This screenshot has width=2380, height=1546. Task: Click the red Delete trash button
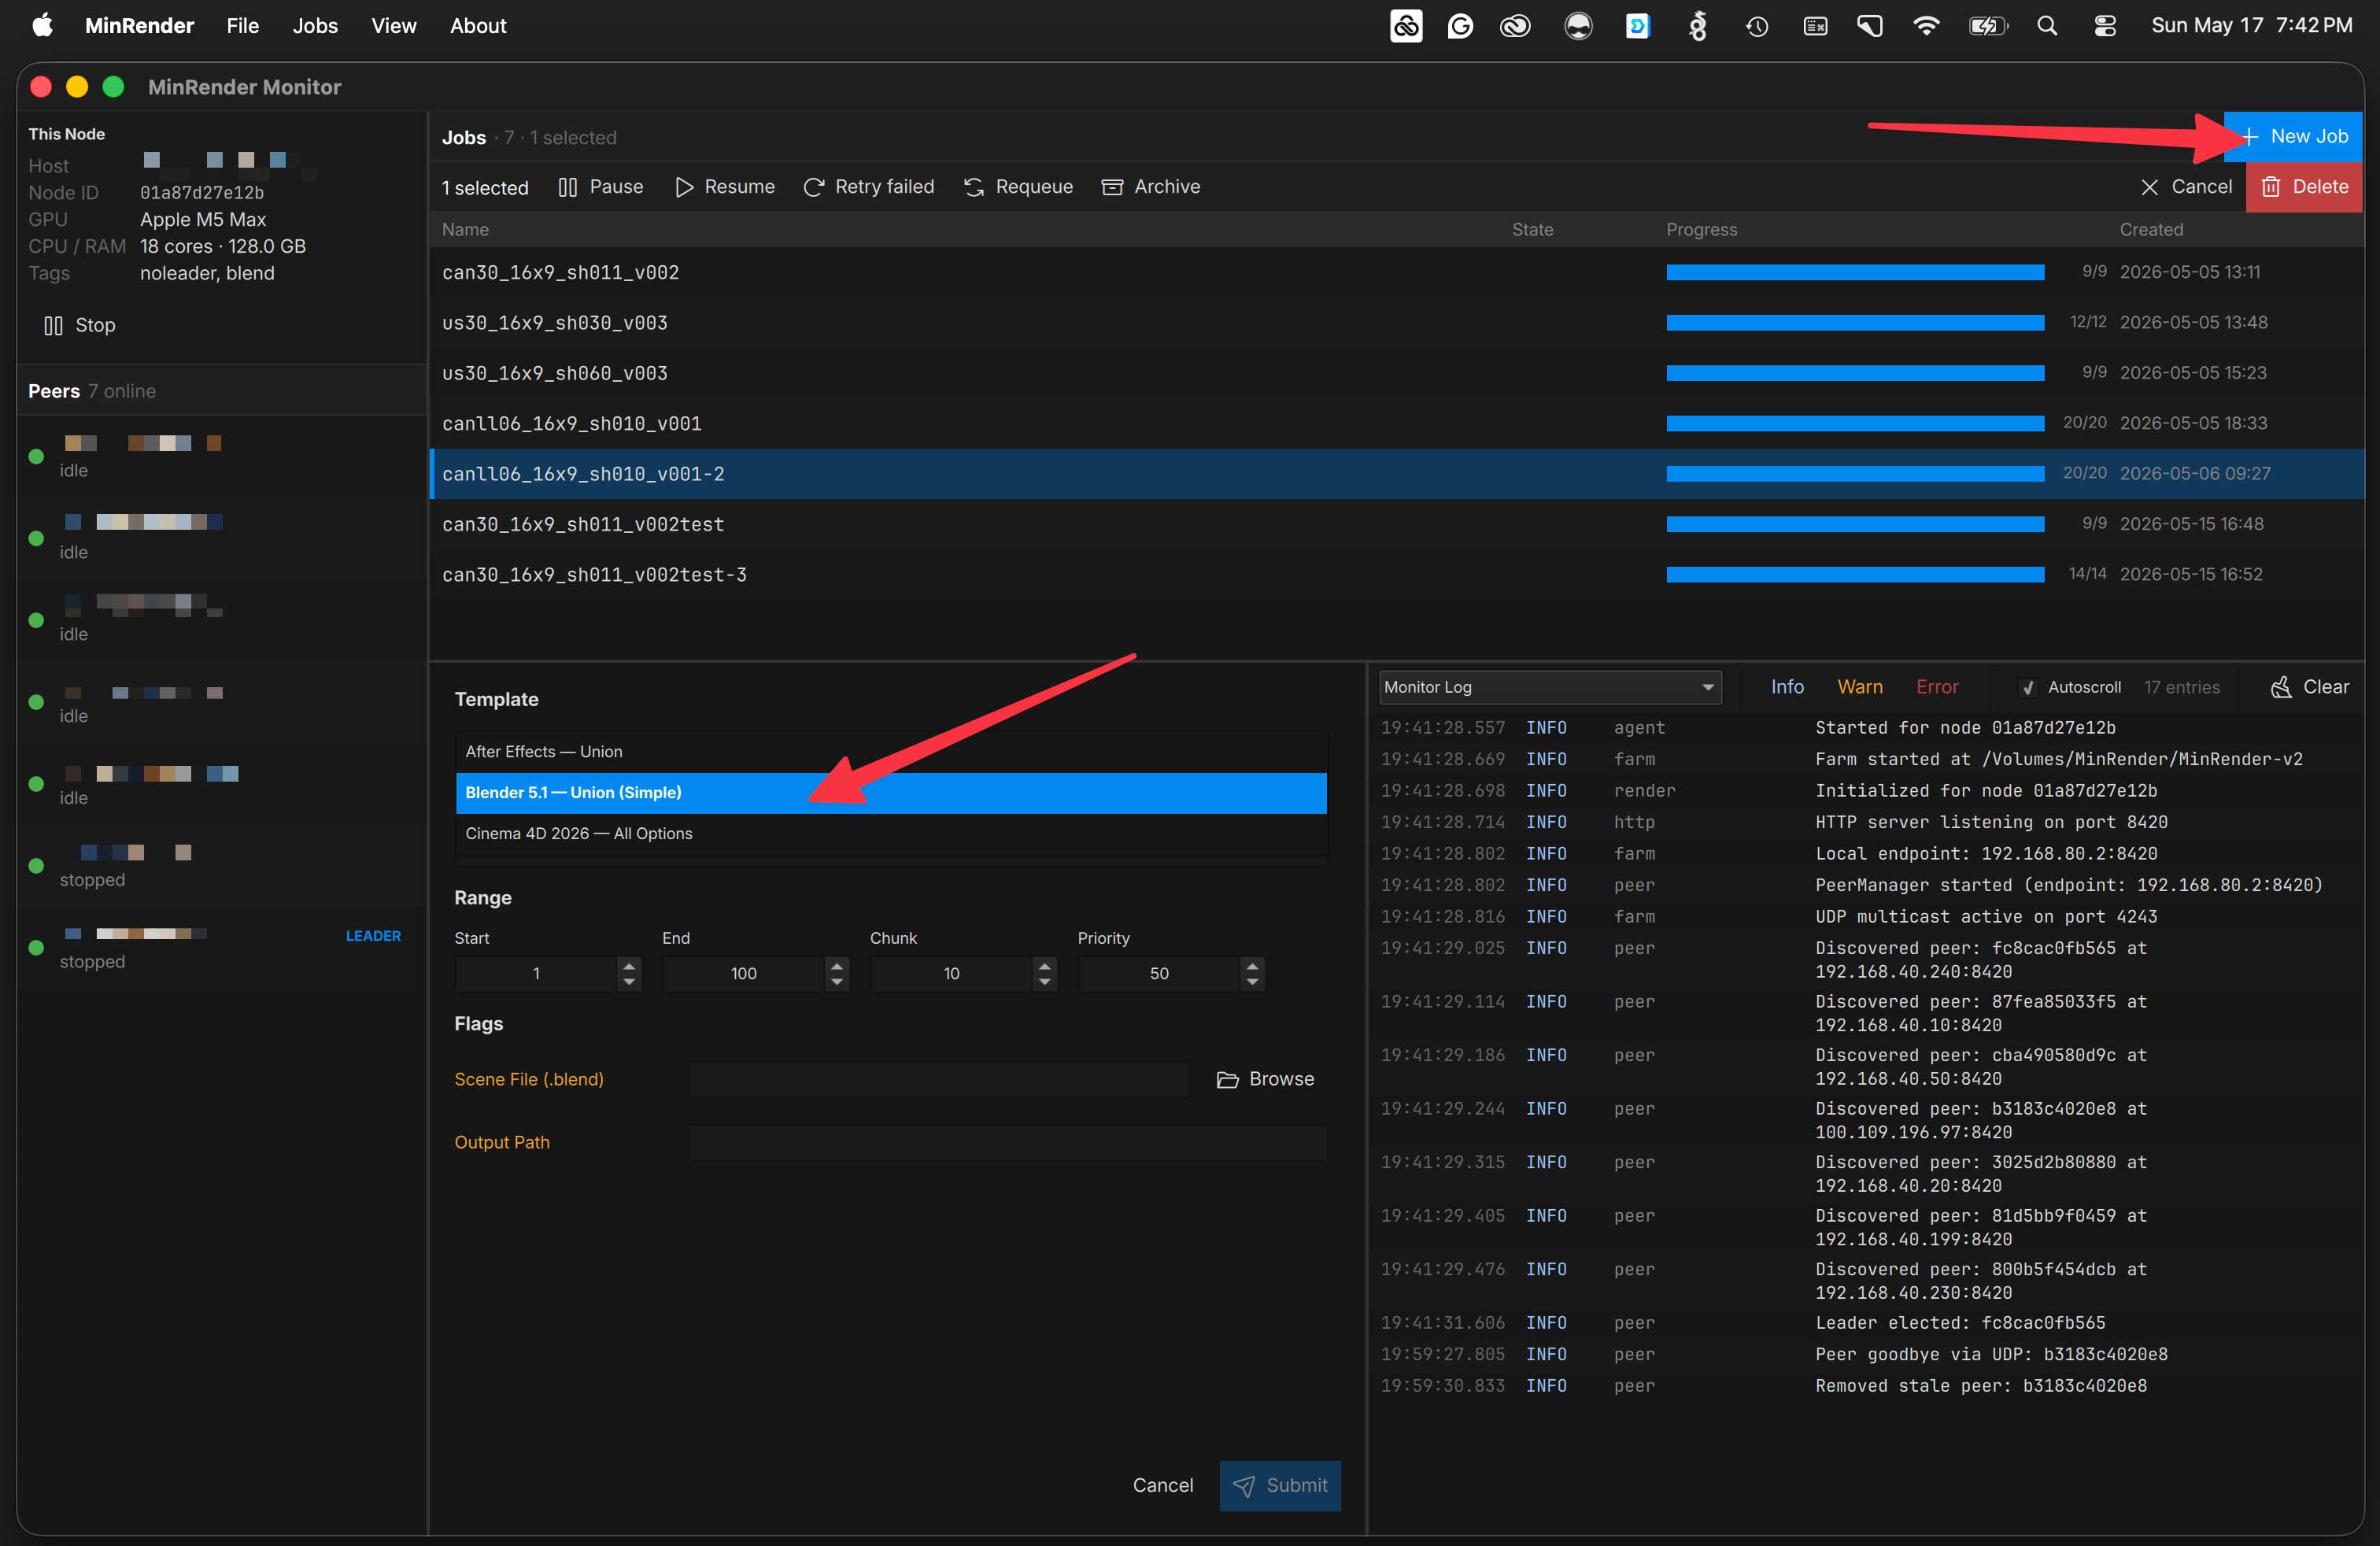coord(2304,187)
